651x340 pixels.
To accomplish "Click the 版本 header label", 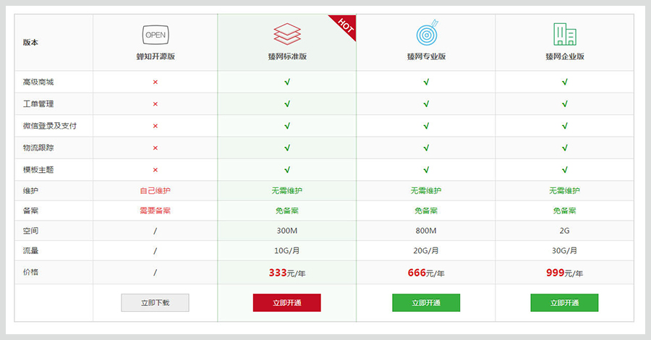I will coord(30,43).
